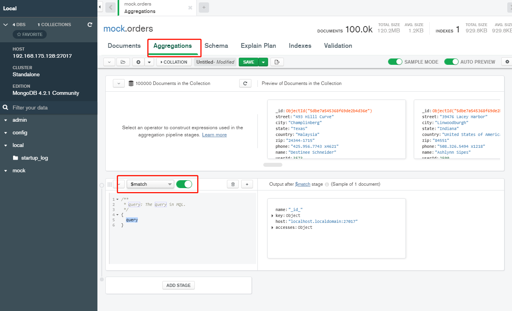Image resolution: width=512 pixels, height=311 pixels.
Task: Collapse the collection preview panel chevron
Action: [x=119, y=83]
